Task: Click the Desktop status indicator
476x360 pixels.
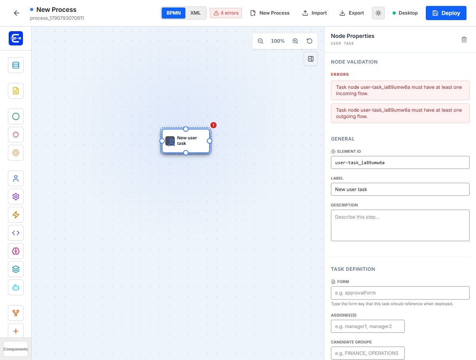Action: click(405, 13)
